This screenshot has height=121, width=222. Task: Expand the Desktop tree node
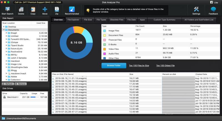4,27
